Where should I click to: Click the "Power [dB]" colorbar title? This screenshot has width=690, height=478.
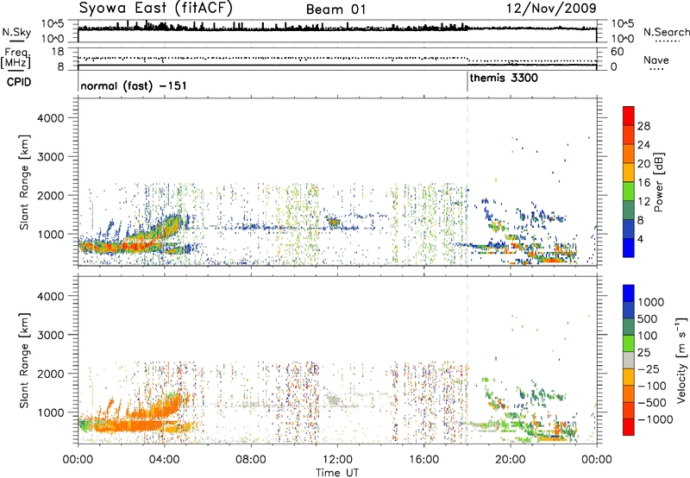[658, 182]
